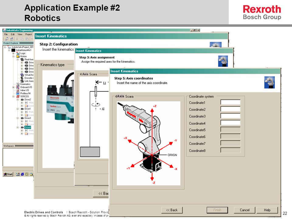Collapse the Real Axes node
292x219 pixels.
point(18,60)
